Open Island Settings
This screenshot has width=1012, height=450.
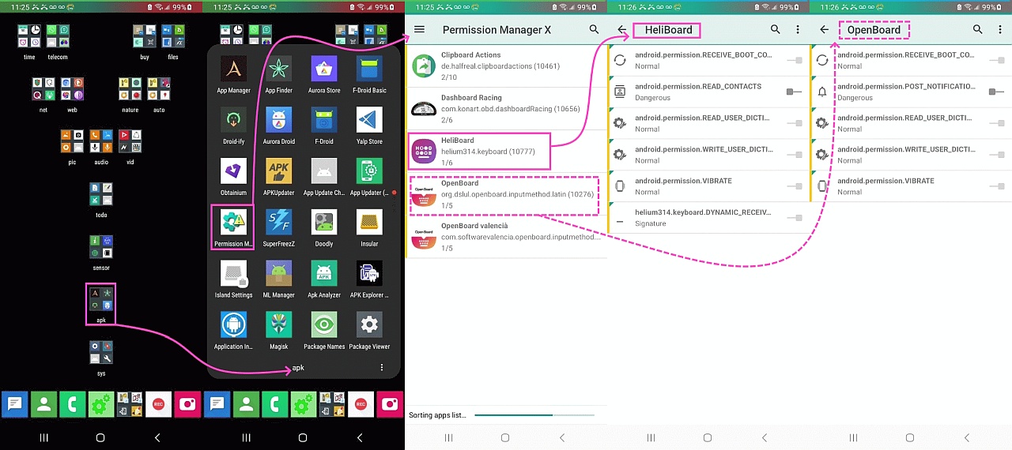233,274
